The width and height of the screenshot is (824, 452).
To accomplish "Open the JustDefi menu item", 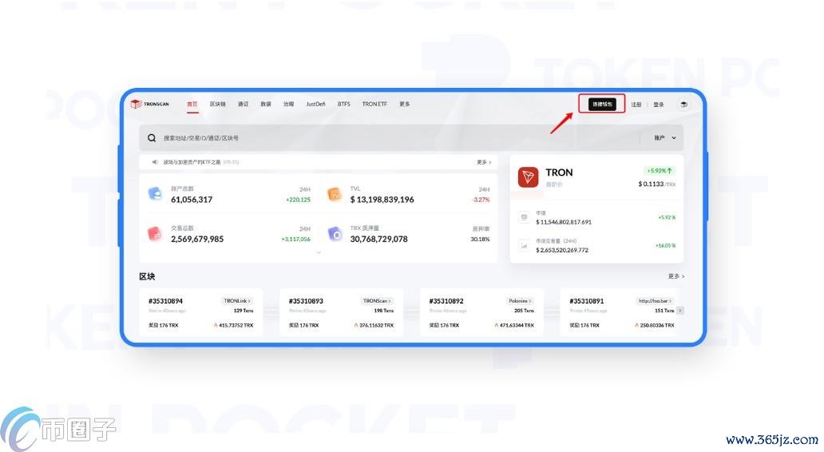I will pos(316,104).
